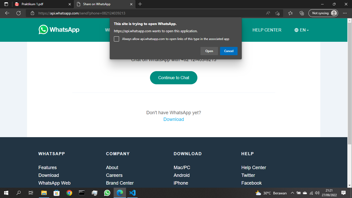Switch to Microsoft Edge taskbar icon
Image resolution: width=352 pixels, height=198 pixels.
coord(120,193)
